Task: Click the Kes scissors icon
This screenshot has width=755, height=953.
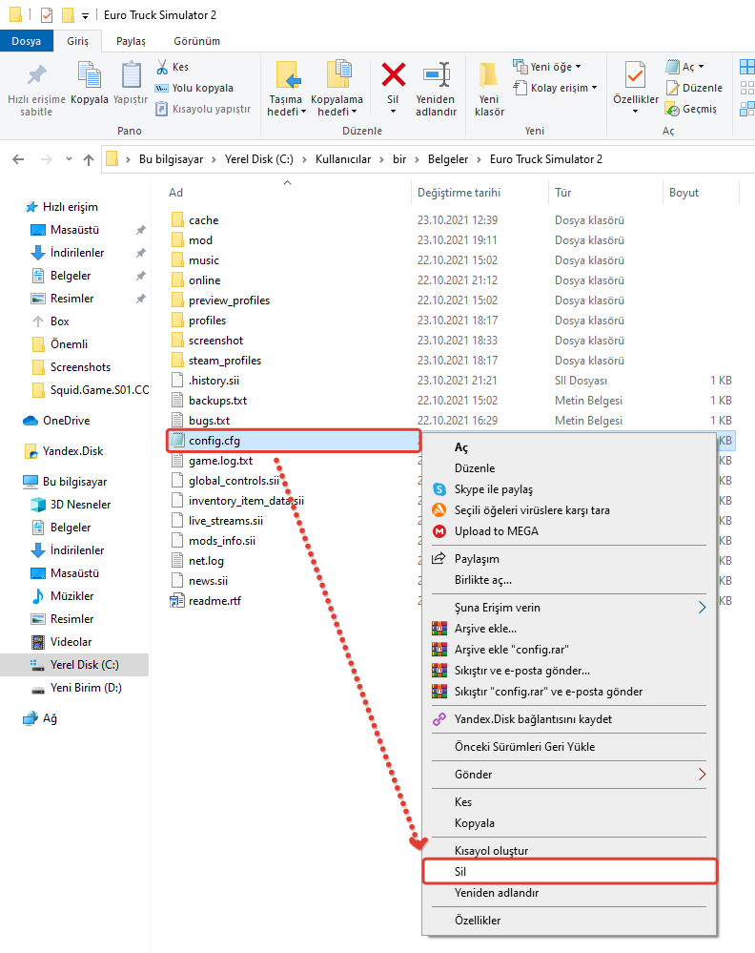Action: (161, 67)
